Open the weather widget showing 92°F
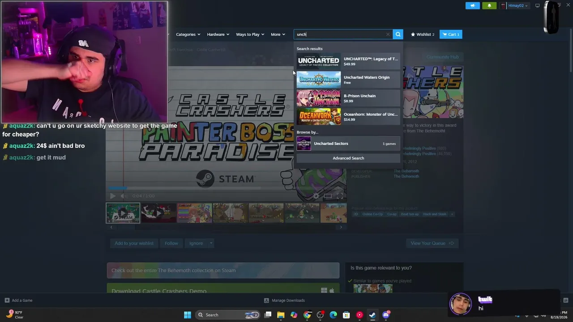 [14, 315]
